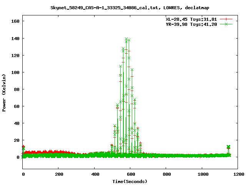Click the 120 y-axis tick label
This screenshot has height=185, width=246.
coord(15,55)
